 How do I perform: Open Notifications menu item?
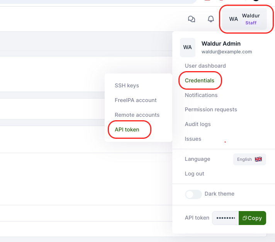pyautogui.click(x=201, y=95)
